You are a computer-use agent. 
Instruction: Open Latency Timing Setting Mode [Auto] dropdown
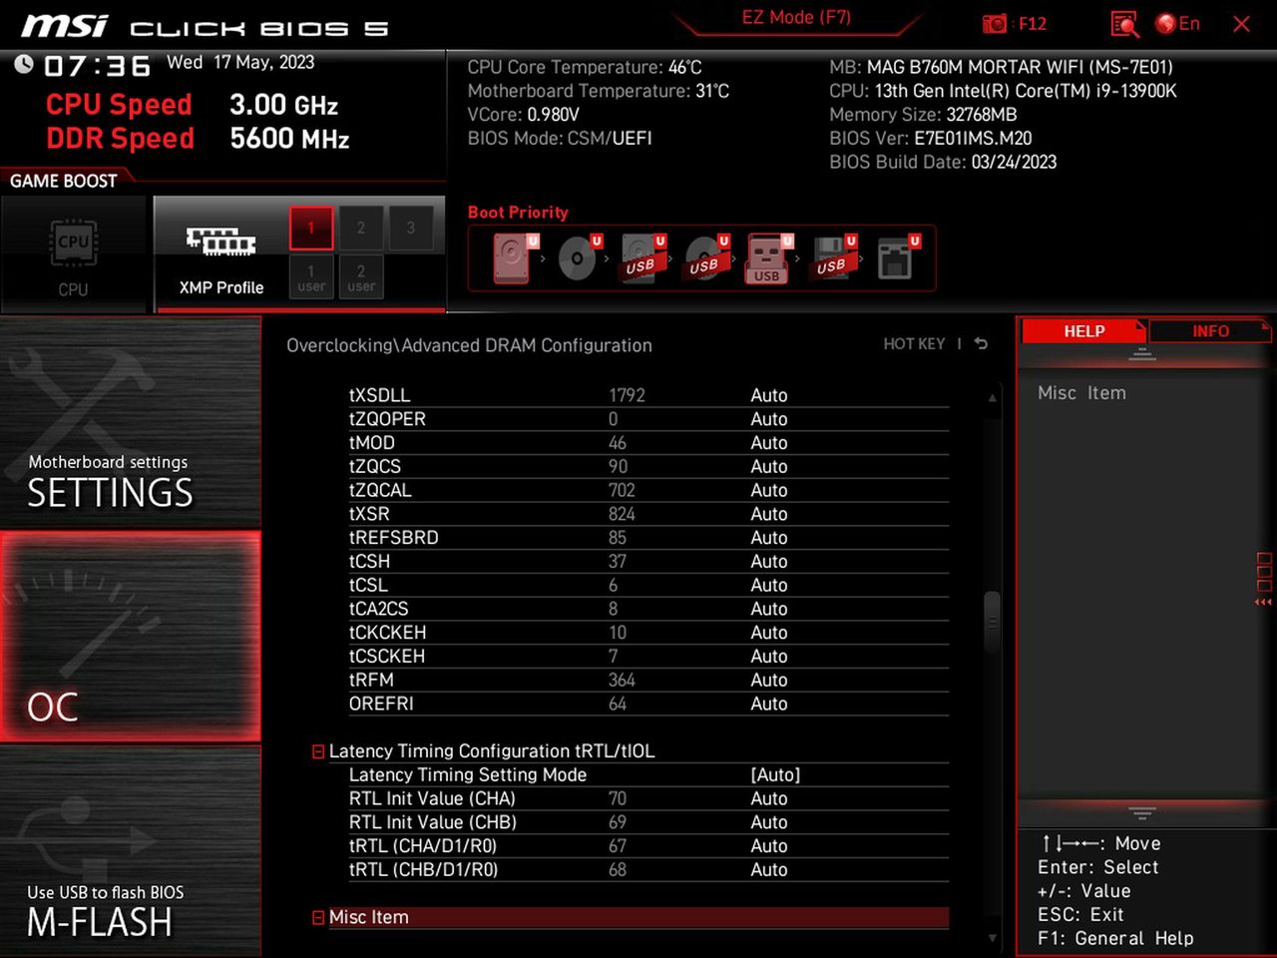[775, 775]
